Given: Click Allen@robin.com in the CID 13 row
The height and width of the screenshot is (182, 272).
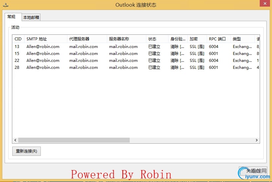Looking at the screenshot, I should [43, 47].
